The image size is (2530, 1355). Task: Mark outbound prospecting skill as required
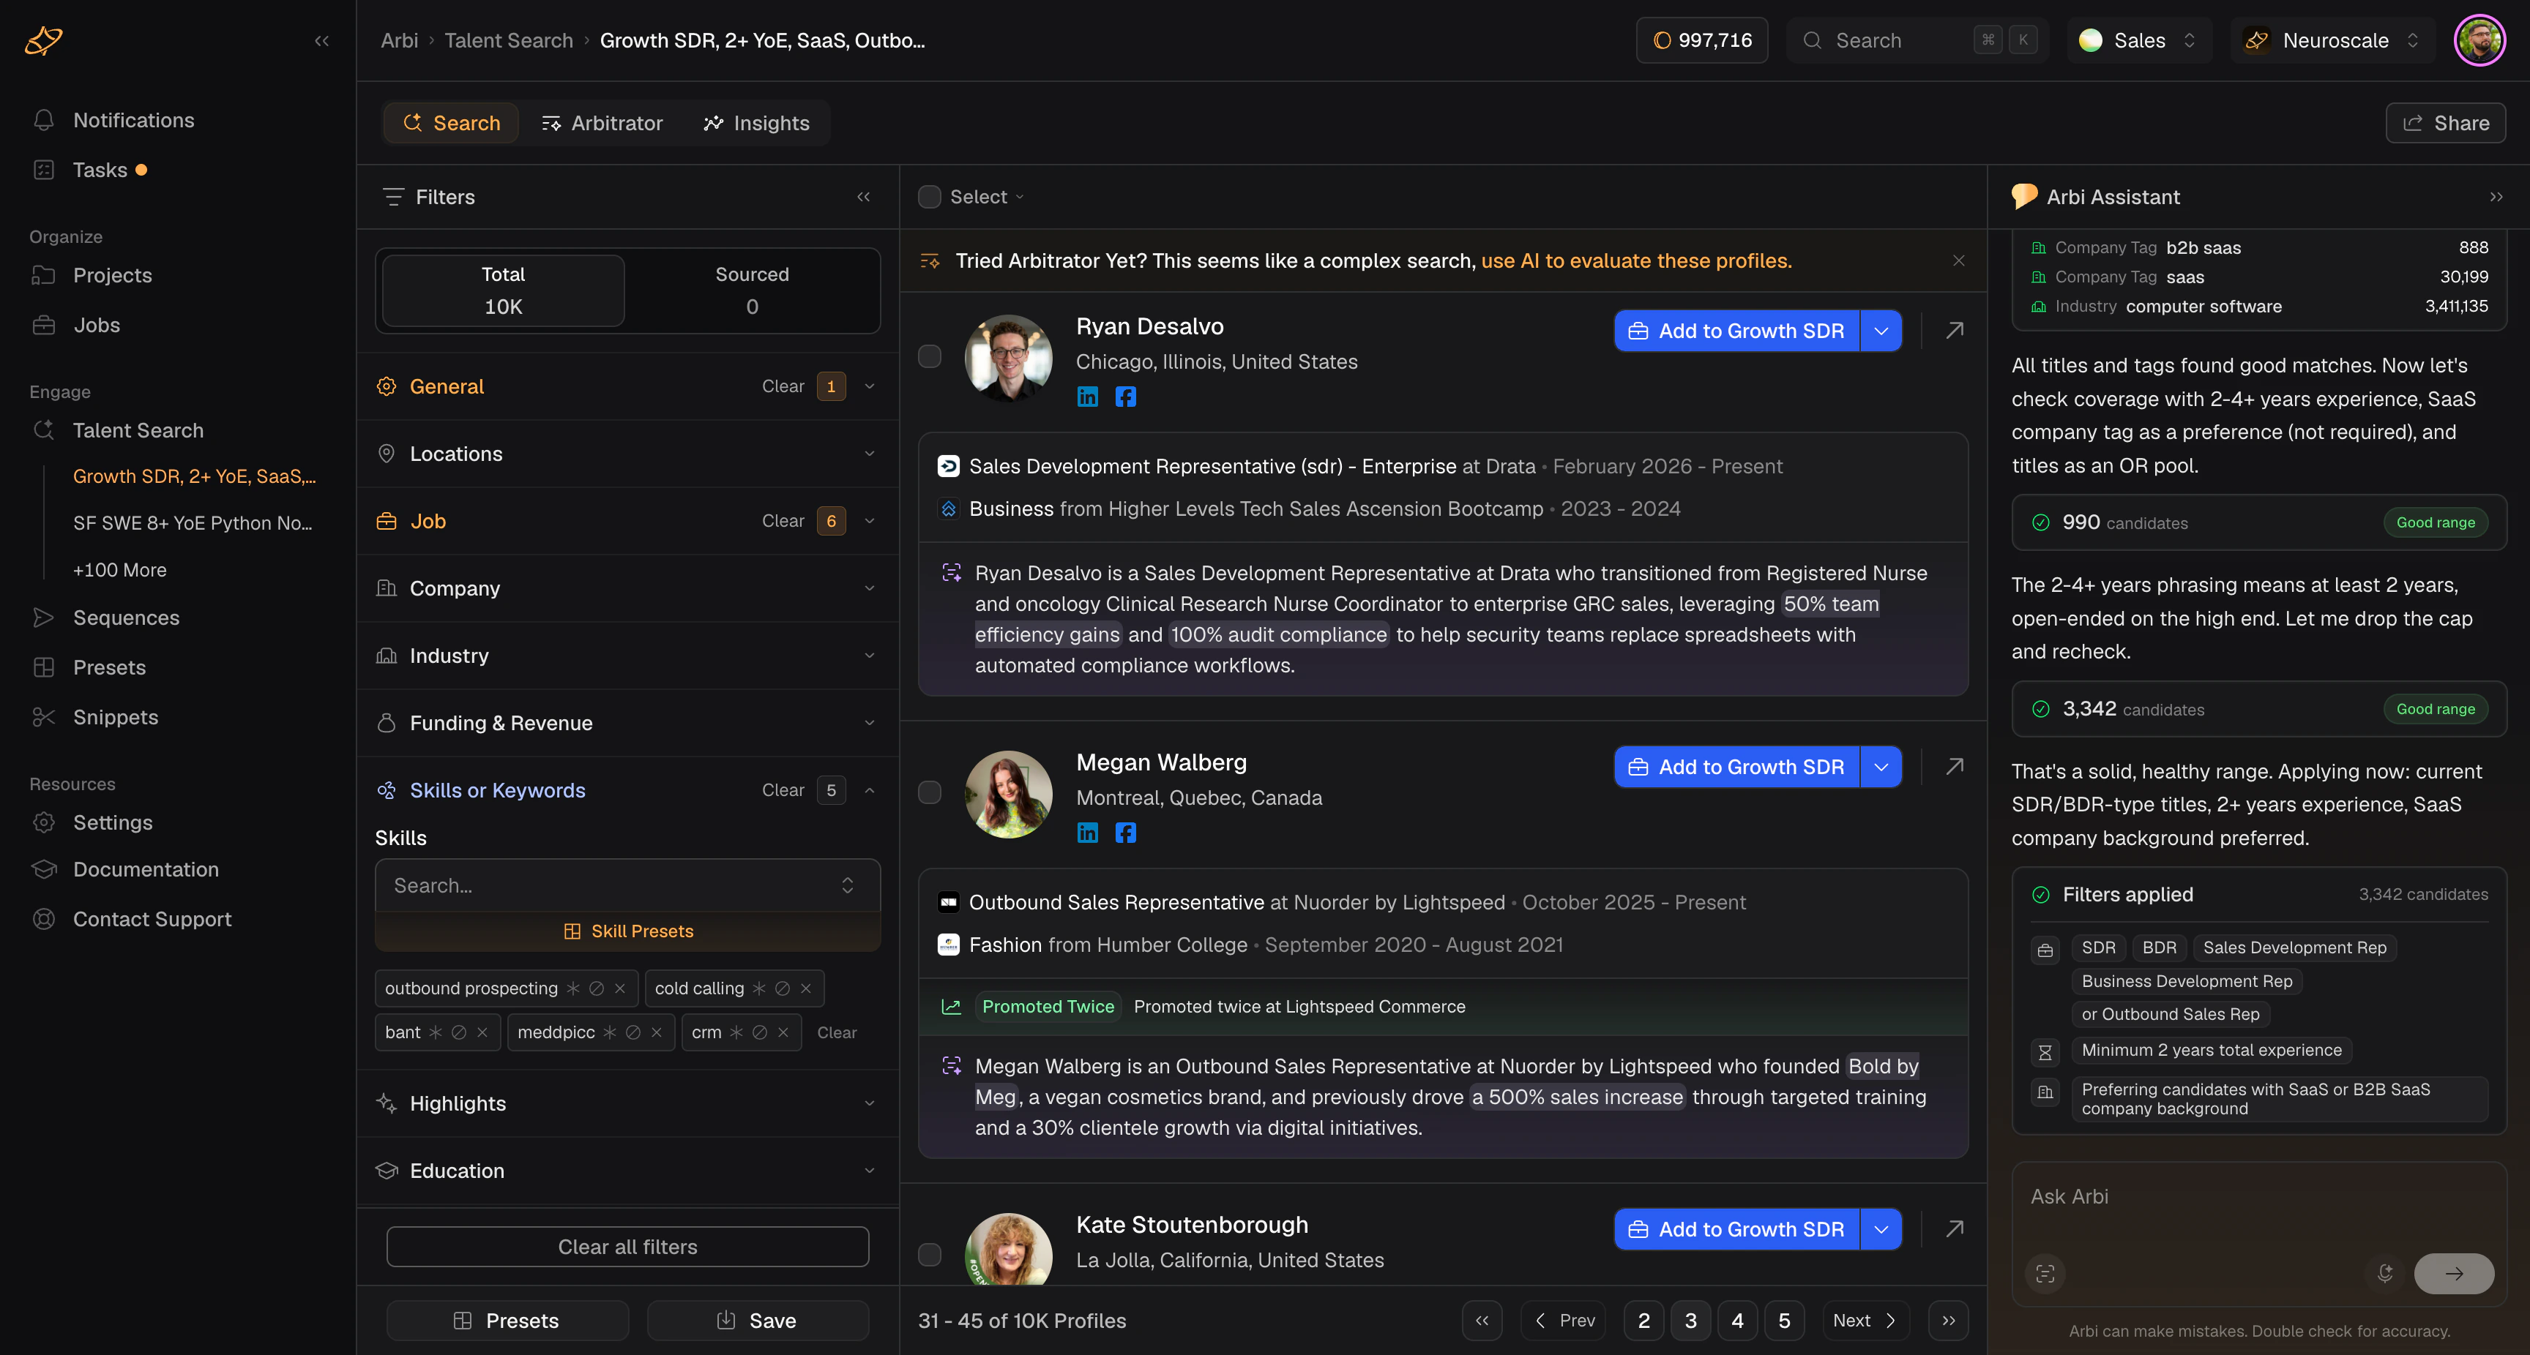coord(574,988)
